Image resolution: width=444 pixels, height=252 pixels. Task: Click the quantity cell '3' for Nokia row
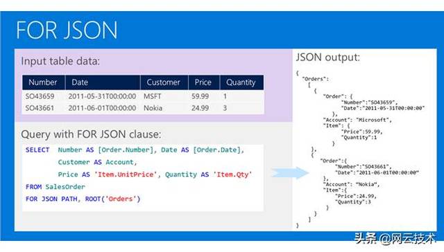pos(225,108)
